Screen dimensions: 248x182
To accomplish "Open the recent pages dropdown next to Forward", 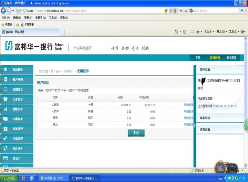I will 13,11.
